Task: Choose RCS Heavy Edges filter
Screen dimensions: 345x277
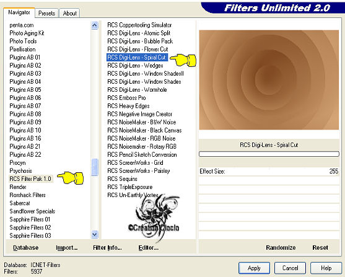Action: tap(128, 106)
